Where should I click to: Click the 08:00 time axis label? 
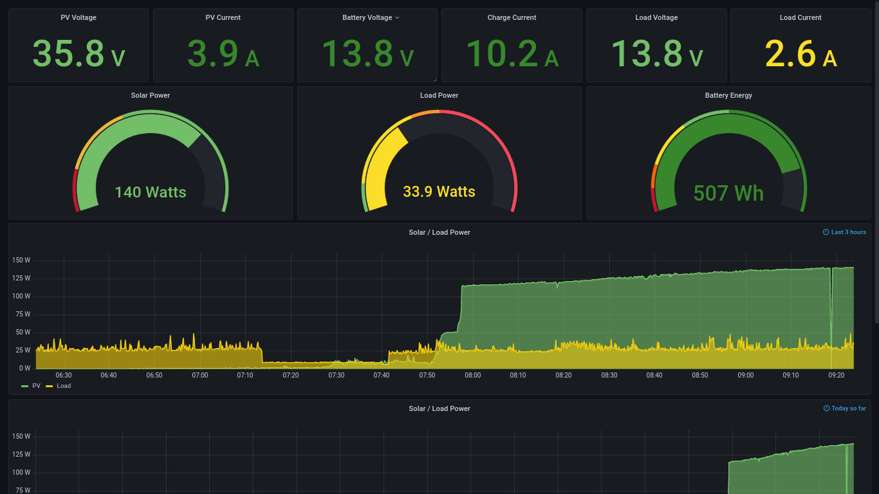[x=472, y=375]
